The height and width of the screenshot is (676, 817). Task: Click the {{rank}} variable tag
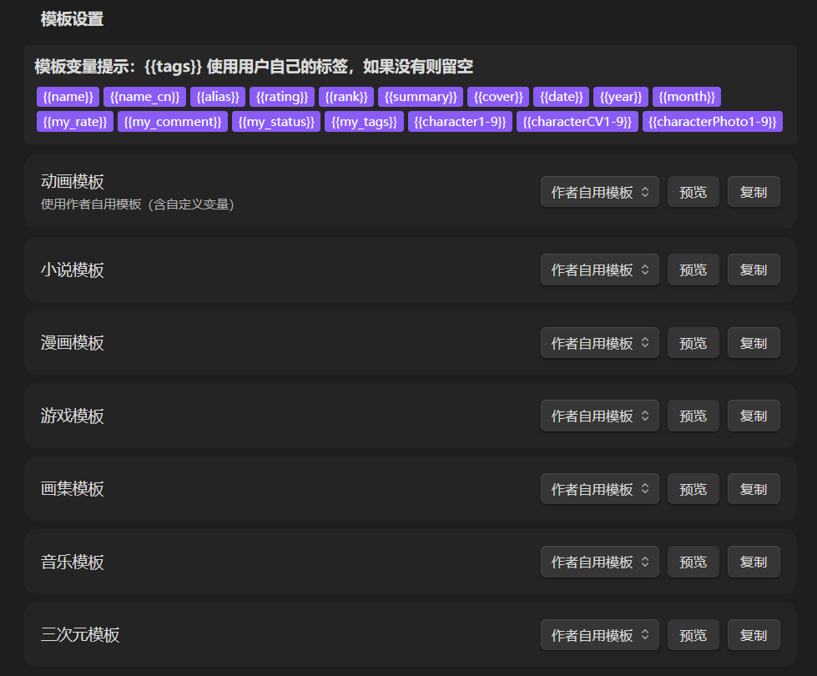(346, 97)
